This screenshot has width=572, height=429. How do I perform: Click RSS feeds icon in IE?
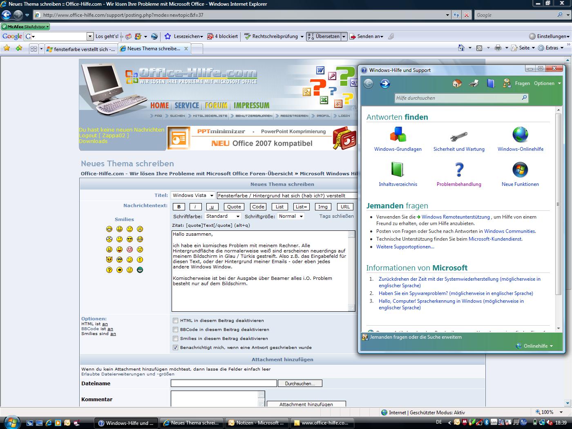pos(479,48)
